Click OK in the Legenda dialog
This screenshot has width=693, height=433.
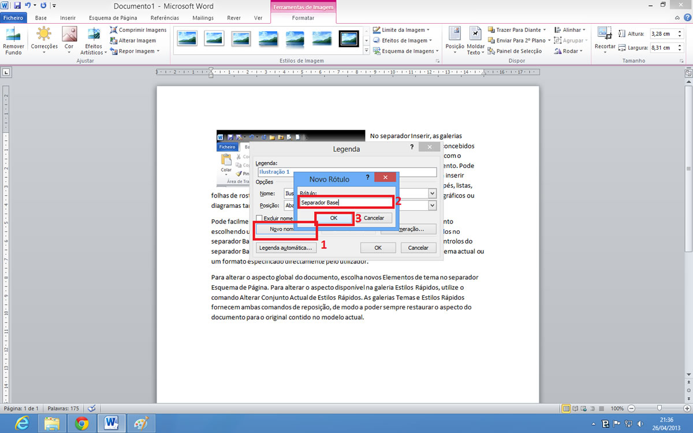point(378,248)
